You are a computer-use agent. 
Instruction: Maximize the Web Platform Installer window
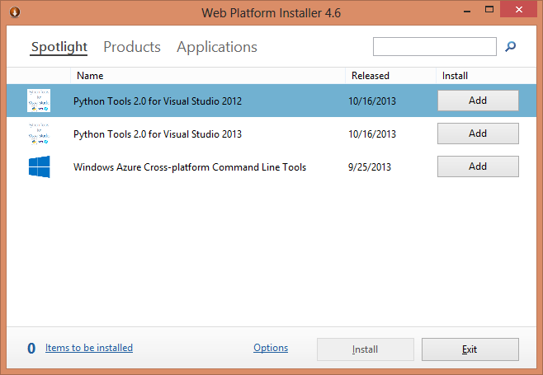tap(489, 9)
